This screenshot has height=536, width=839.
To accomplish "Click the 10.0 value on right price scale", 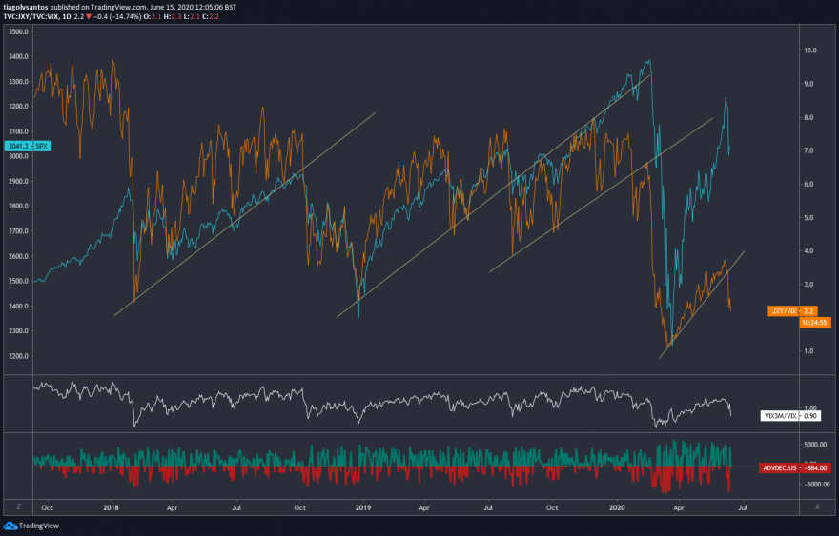I will [x=810, y=50].
